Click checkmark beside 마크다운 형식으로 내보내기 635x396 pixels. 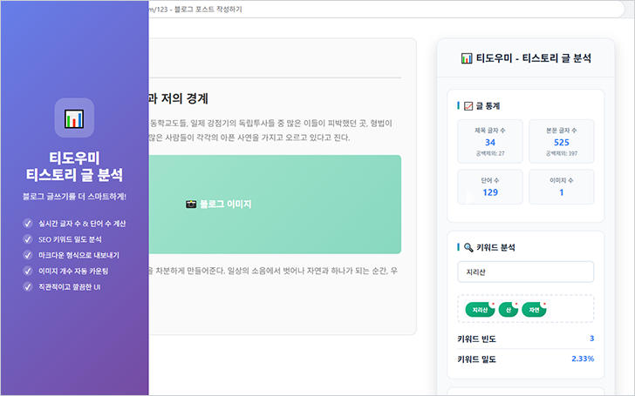[28, 255]
